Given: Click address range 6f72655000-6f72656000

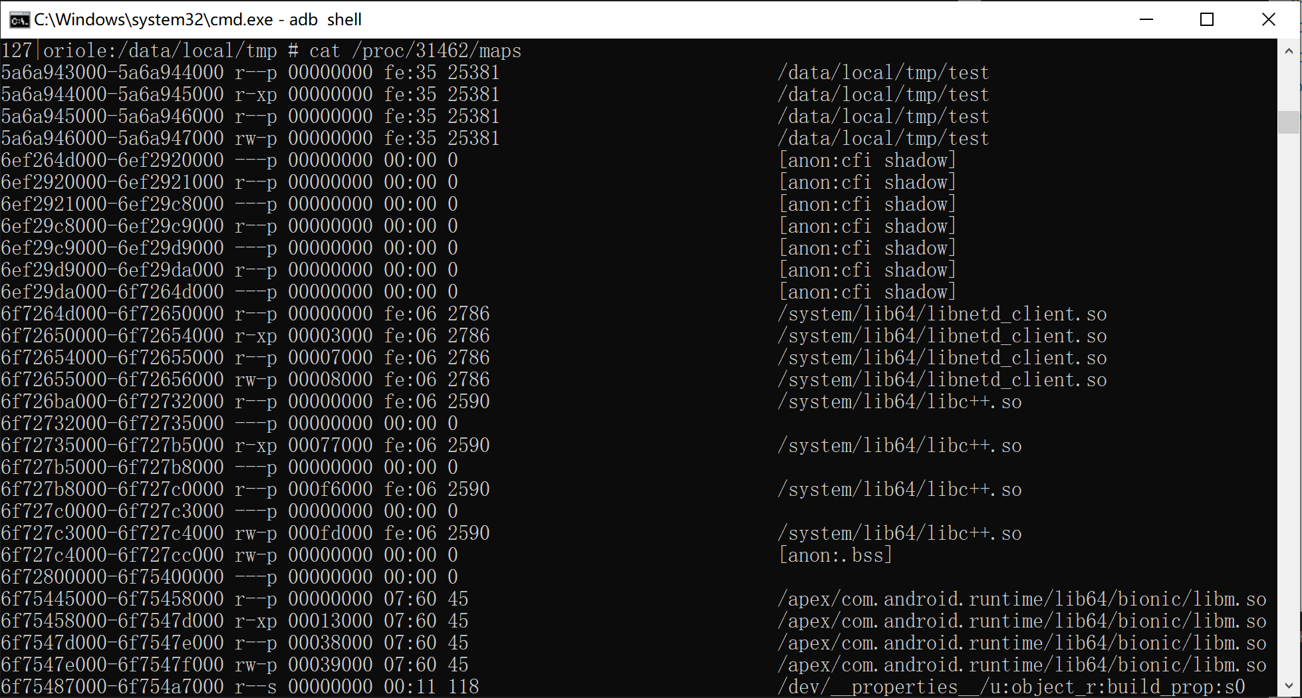Looking at the screenshot, I should 112,380.
